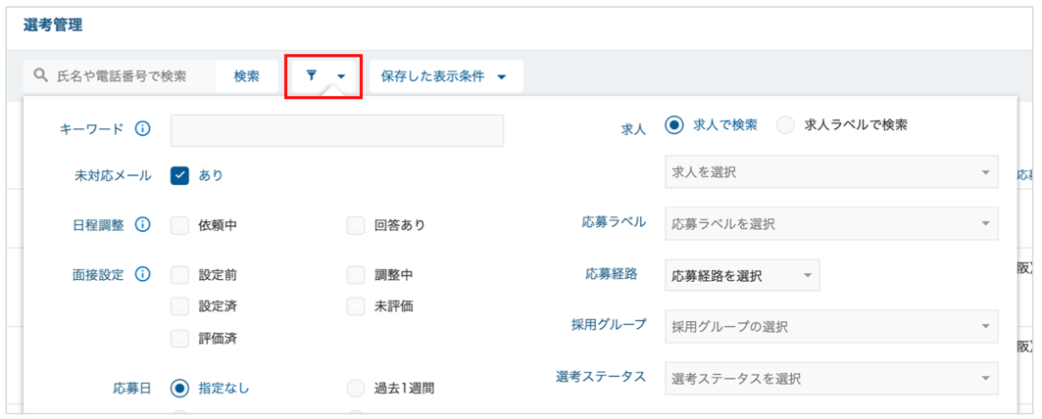This screenshot has width=1042, height=419.
Task: Click the magnifier search icon
Action: coord(42,76)
